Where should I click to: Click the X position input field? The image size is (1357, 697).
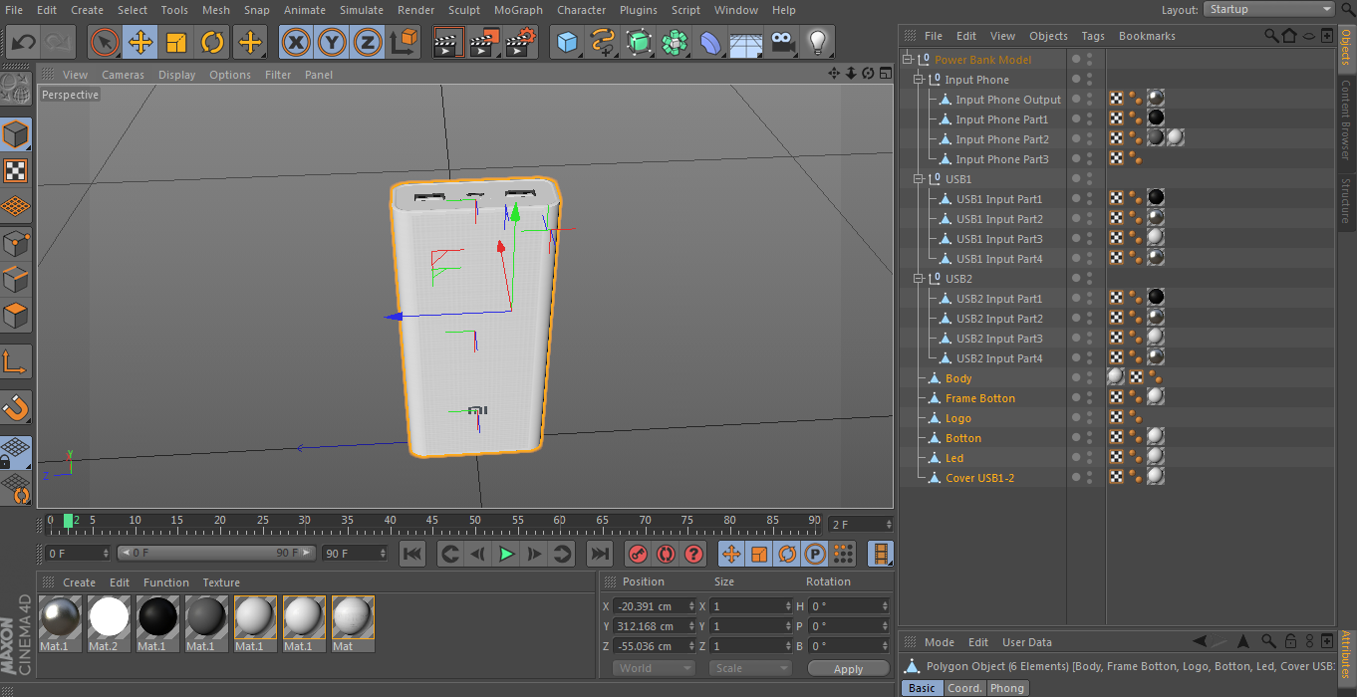(x=652, y=606)
